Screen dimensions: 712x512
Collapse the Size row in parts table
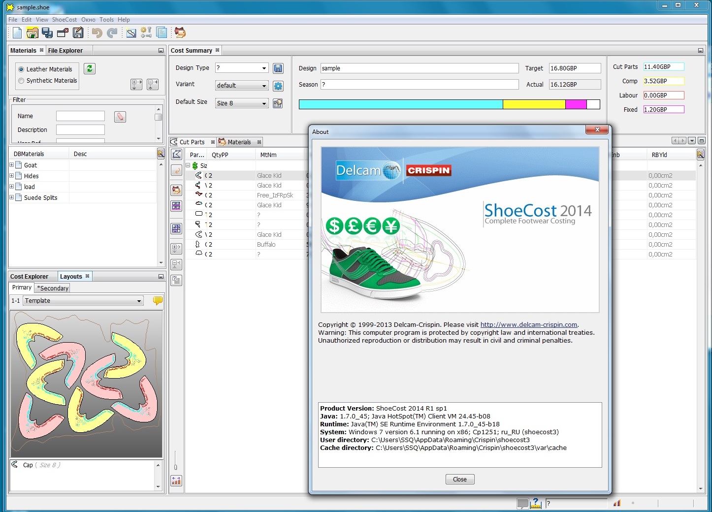click(x=188, y=165)
